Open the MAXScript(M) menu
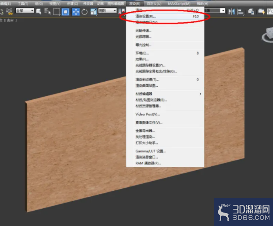Image resolution: width=273 pixels, height=226 pixels. (179, 4)
